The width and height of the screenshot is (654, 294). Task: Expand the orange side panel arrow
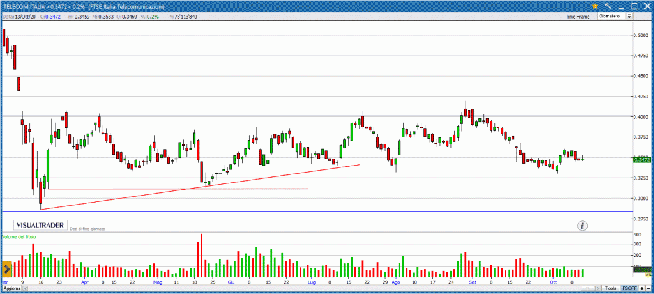6,268
